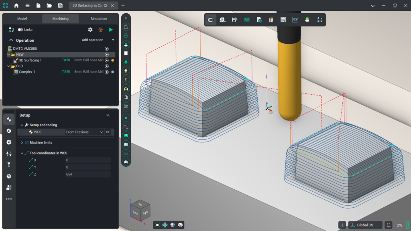Toggle the radio button for NEW folder
The height and width of the screenshot is (231, 411).
click(x=107, y=55)
